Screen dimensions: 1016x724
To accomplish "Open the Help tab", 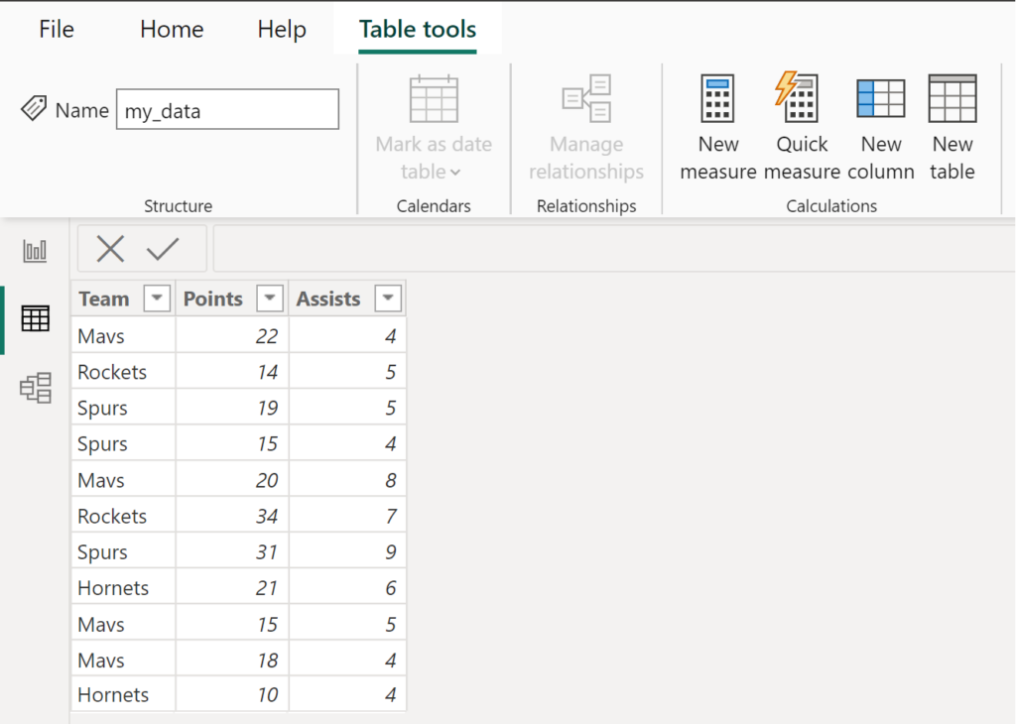I will [x=281, y=29].
